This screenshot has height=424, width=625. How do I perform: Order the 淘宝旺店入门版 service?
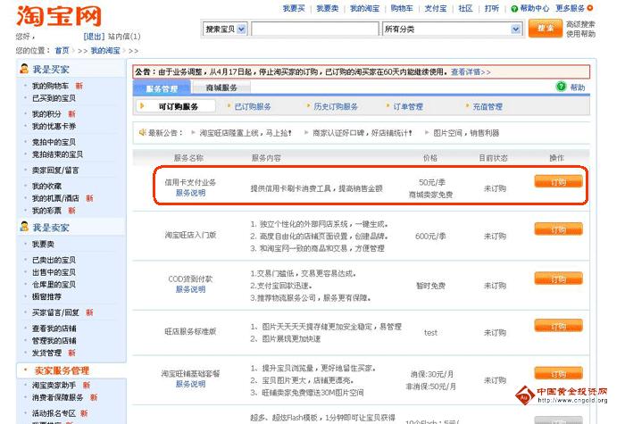point(558,229)
